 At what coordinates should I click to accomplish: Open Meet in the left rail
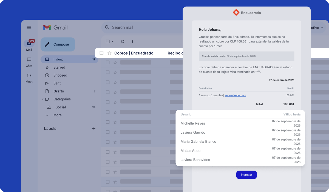29,78
